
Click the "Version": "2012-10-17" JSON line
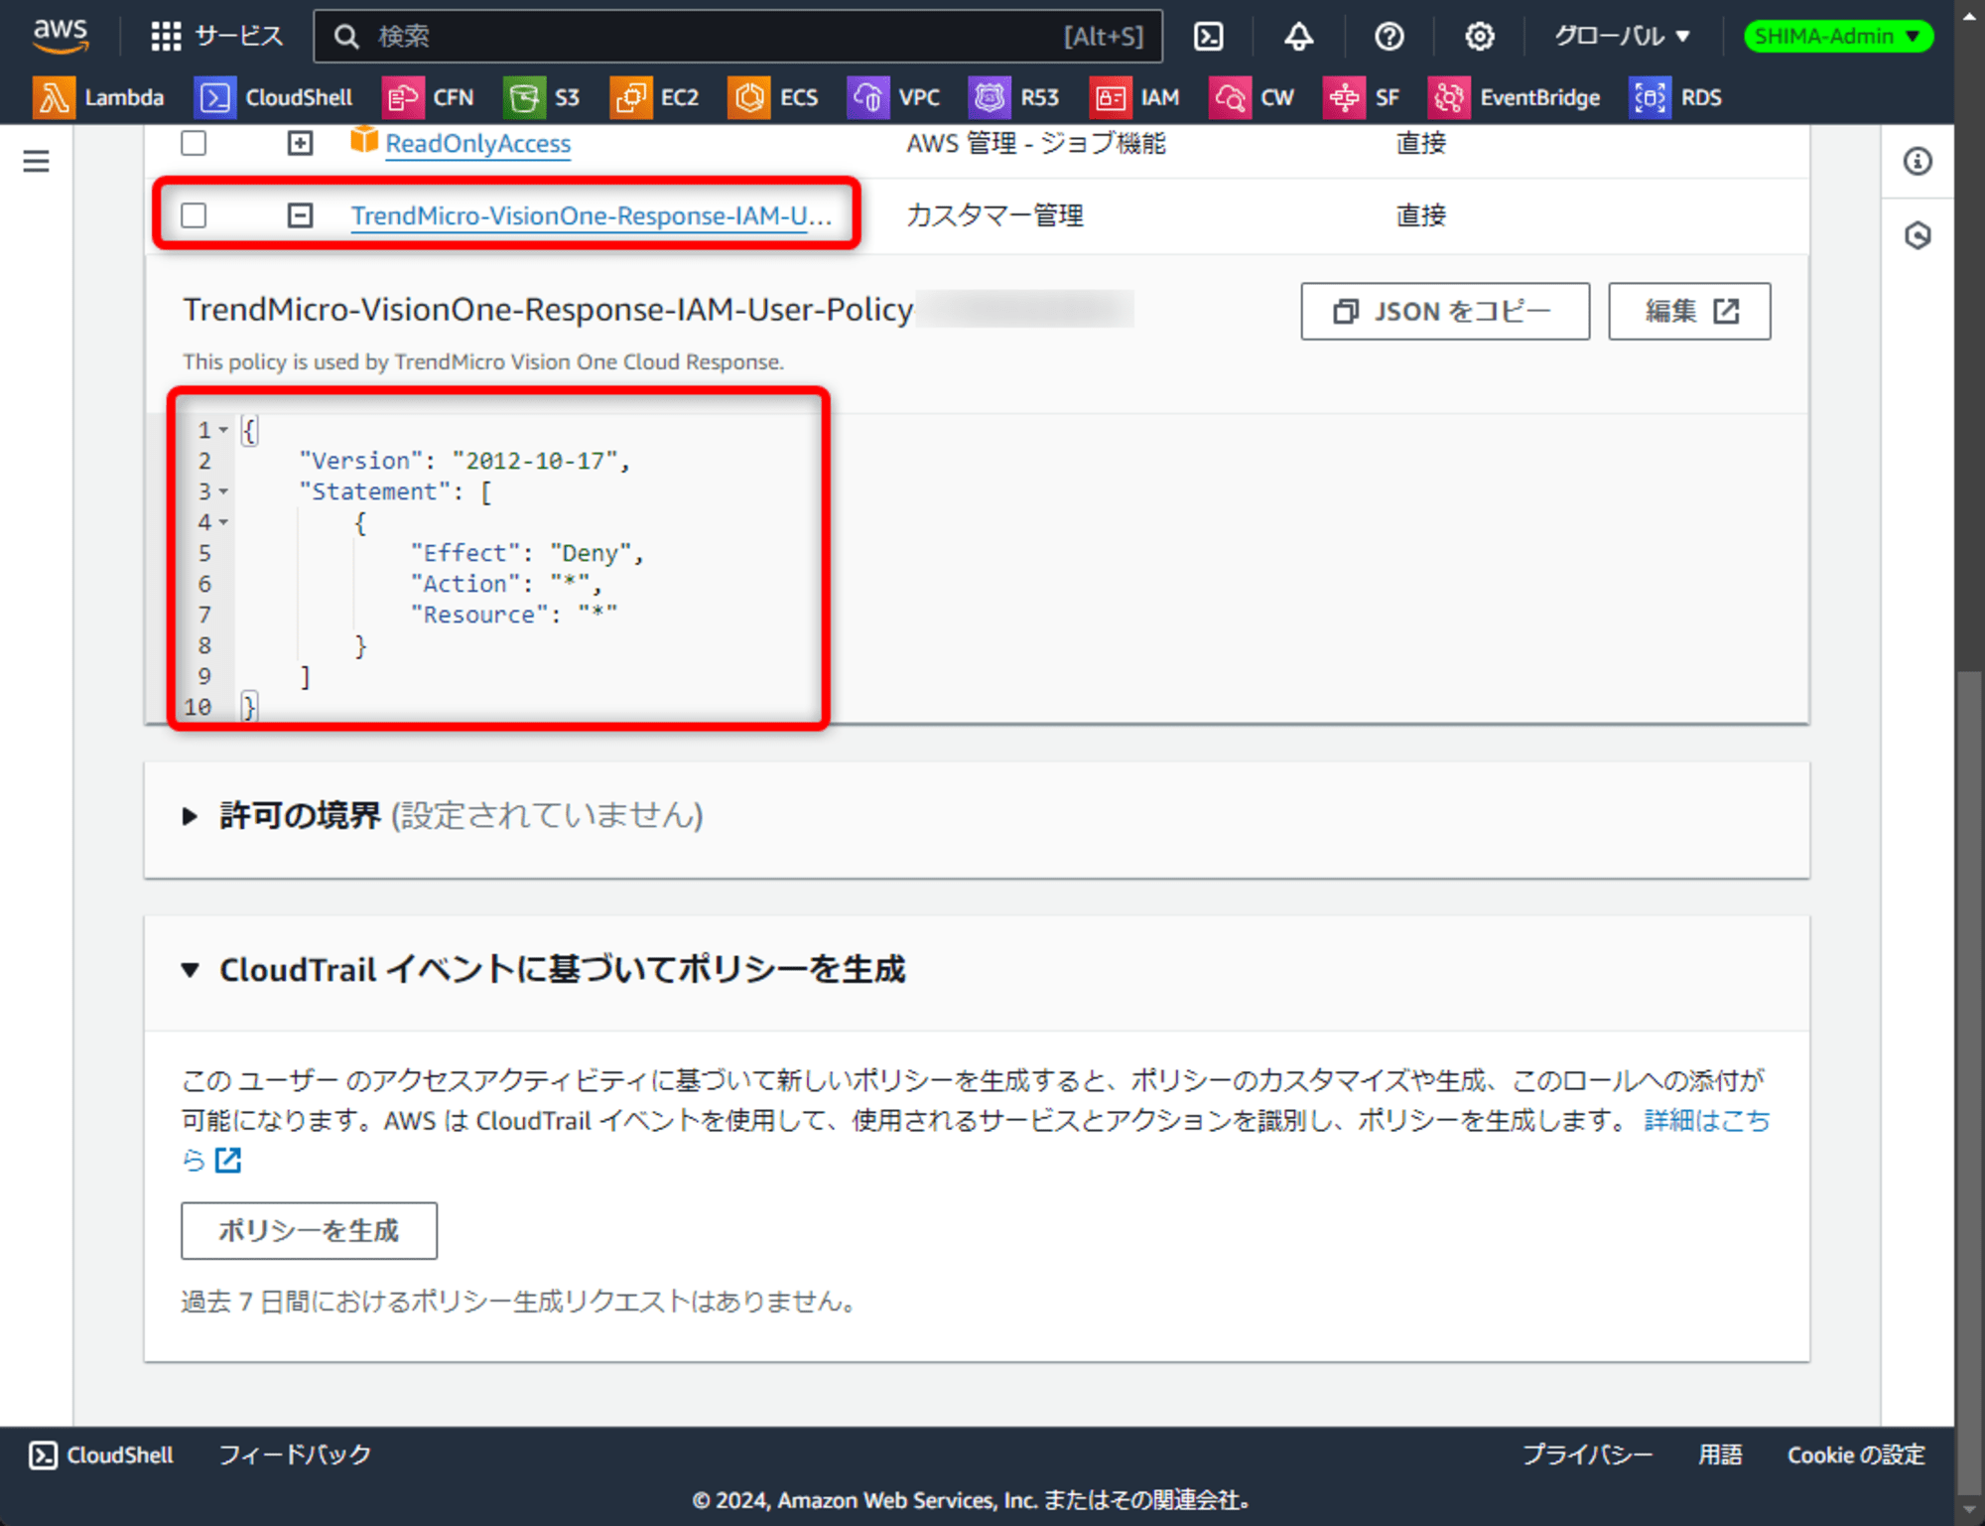[464, 461]
